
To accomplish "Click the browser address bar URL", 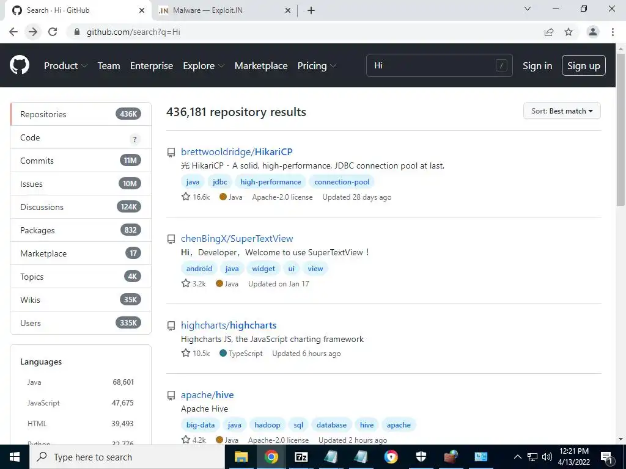I will click(133, 32).
